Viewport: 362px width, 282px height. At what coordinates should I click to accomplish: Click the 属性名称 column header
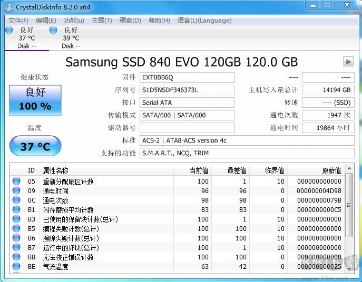(106, 170)
